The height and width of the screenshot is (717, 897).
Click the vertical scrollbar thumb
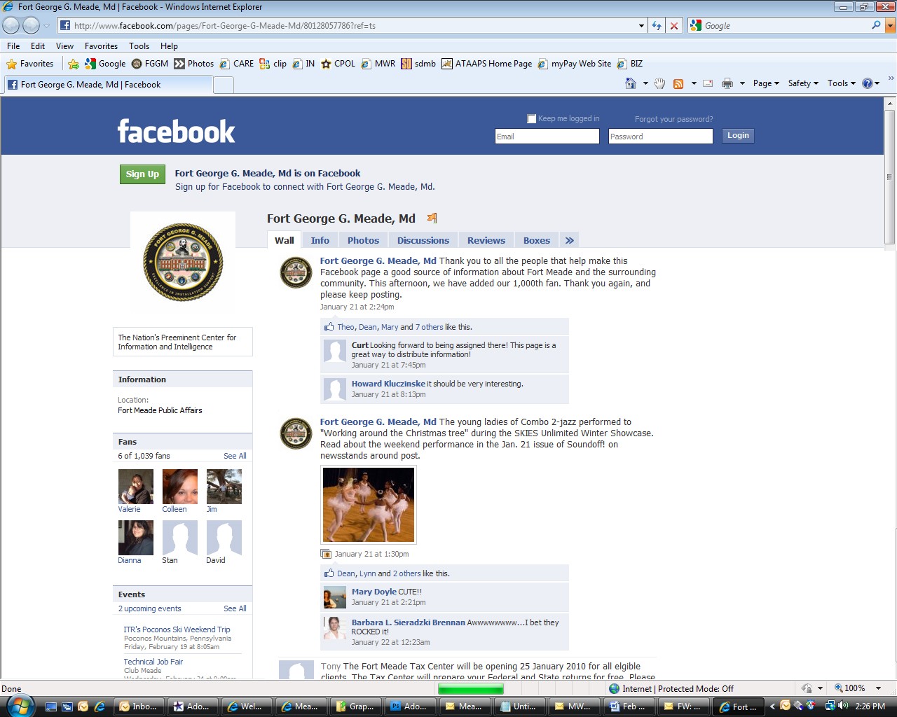pos(889,177)
